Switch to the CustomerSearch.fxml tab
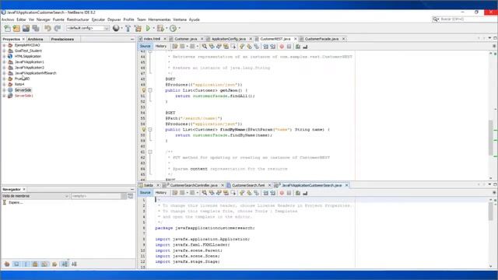Screen dimensions: 498x280 248,185
